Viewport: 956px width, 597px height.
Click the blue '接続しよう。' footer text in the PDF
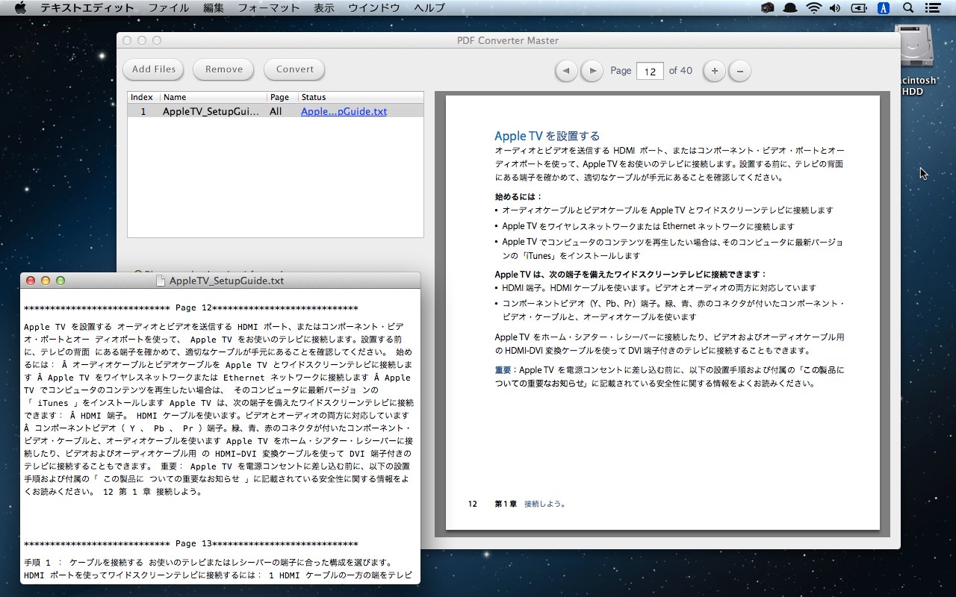click(x=545, y=504)
